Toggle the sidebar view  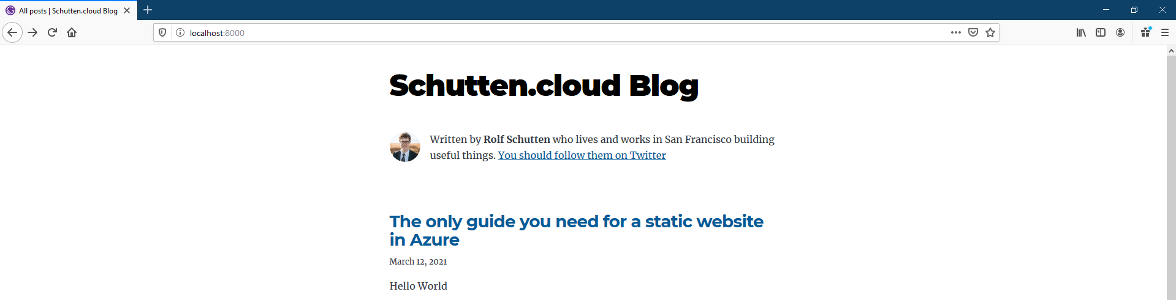click(1101, 32)
